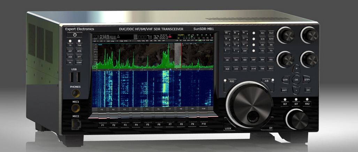The height and width of the screenshot is (152, 358).
Task: Click the TX button on the left panel
Action: click(x=70, y=45)
